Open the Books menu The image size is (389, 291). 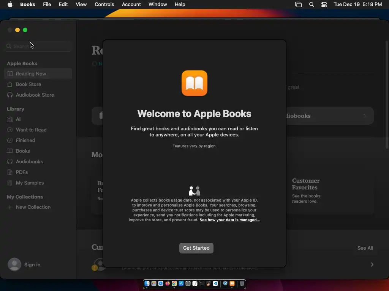point(27,4)
